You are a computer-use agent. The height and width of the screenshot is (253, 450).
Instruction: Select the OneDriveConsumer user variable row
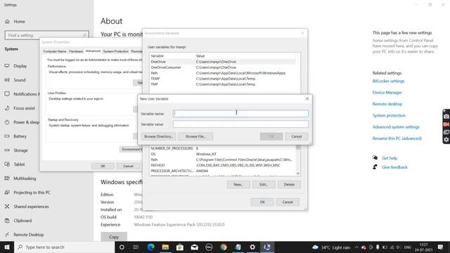click(222, 67)
